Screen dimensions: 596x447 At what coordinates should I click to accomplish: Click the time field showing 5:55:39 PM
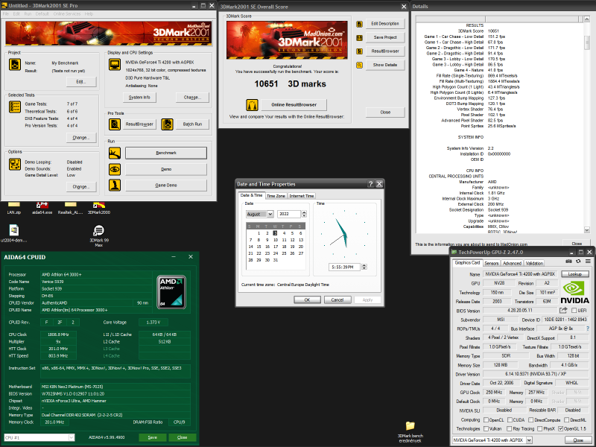click(345, 267)
